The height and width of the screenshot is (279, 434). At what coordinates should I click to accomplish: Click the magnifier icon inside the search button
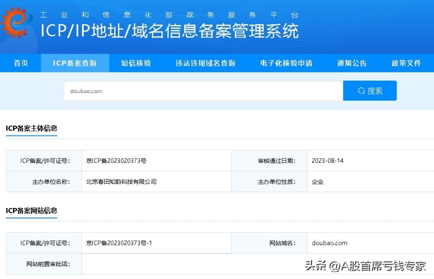click(361, 91)
